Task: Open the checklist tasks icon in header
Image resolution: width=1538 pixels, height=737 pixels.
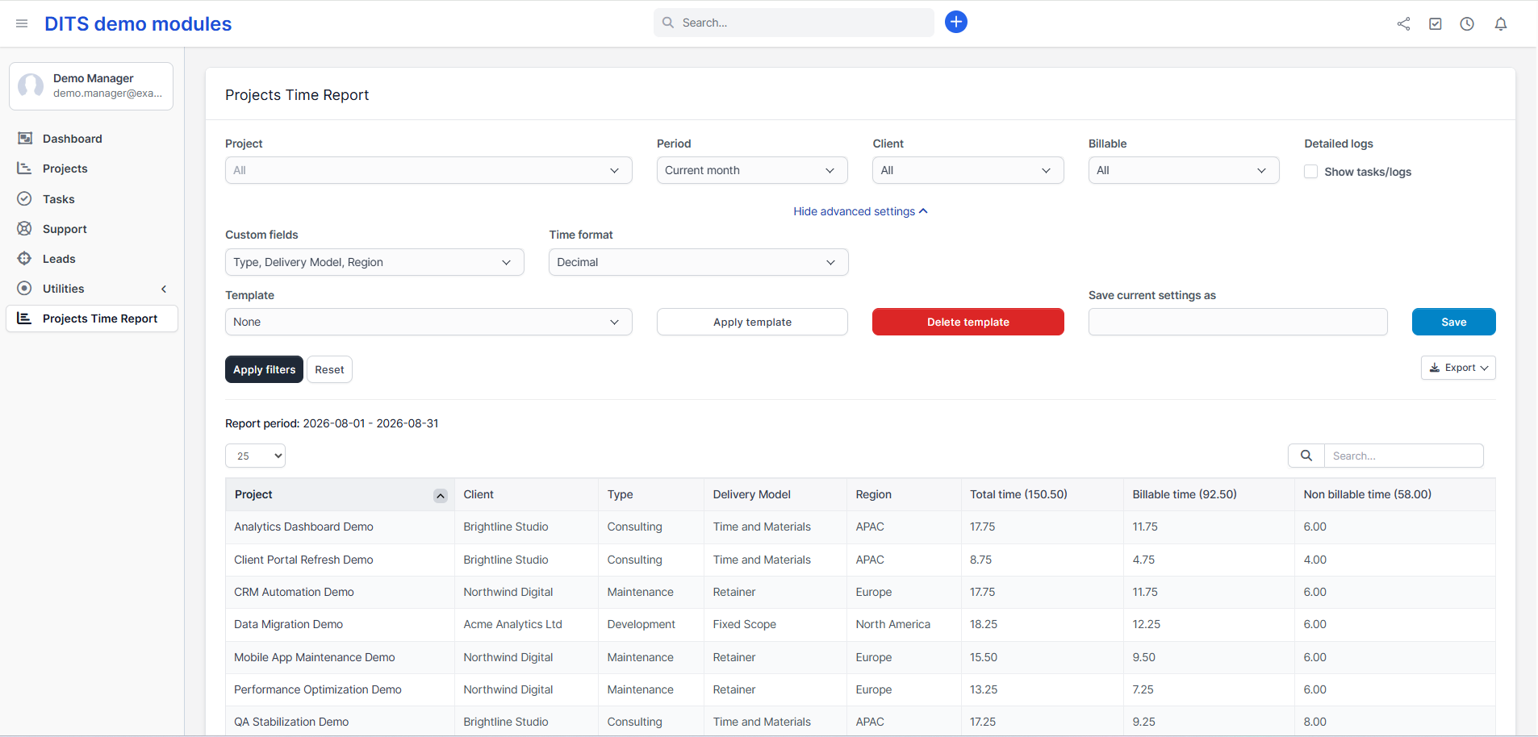Action: click(1436, 23)
